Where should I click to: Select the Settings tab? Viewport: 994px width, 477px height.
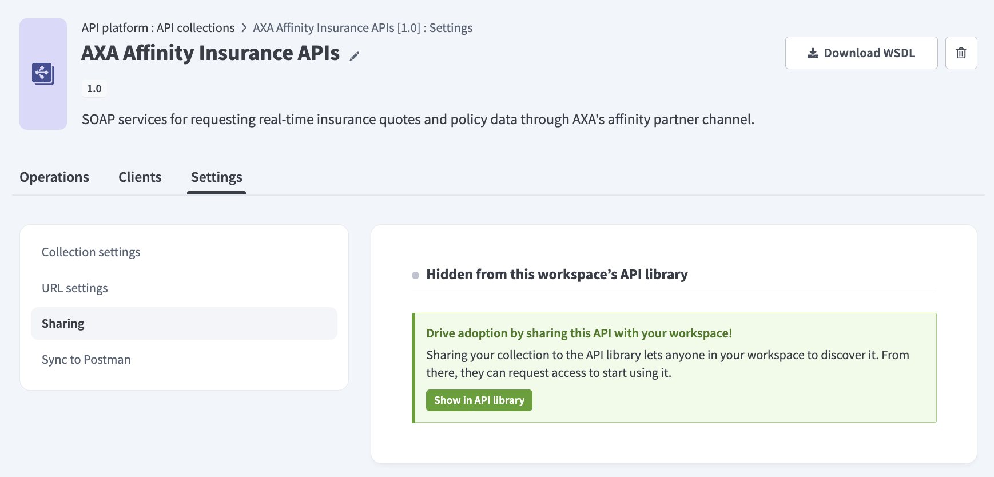(x=217, y=177)
